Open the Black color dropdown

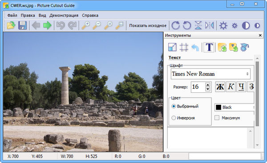point(234,107)
